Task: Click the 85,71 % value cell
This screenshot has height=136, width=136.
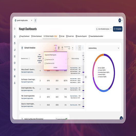Action: pyautogui.click(x=65, y=81)
